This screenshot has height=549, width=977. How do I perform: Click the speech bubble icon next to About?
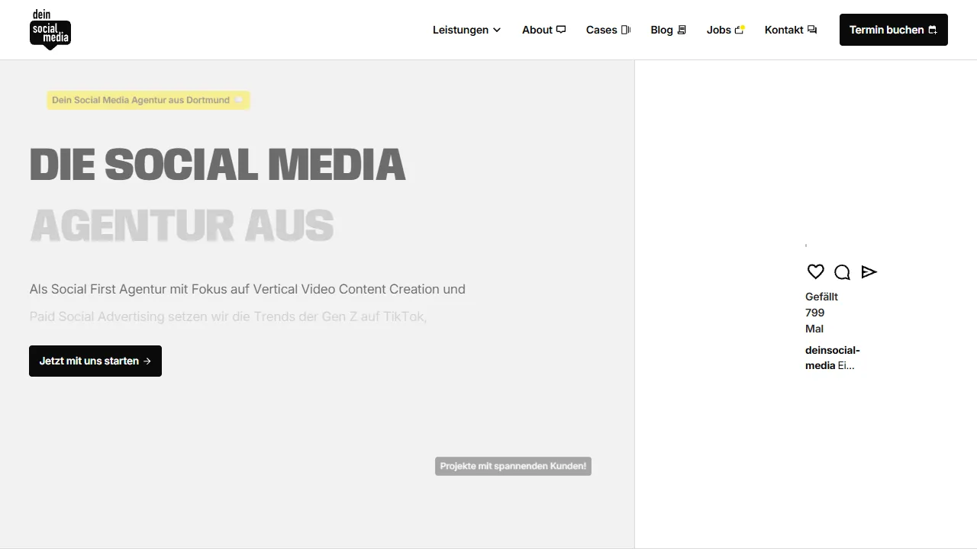pyautogui.click(x=561, y=29)
